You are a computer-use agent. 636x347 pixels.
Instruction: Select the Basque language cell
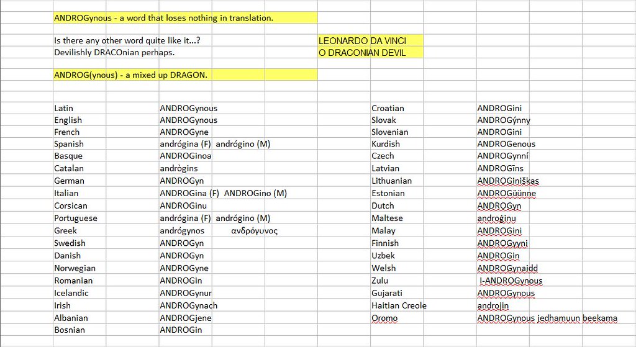click(68, 156)
